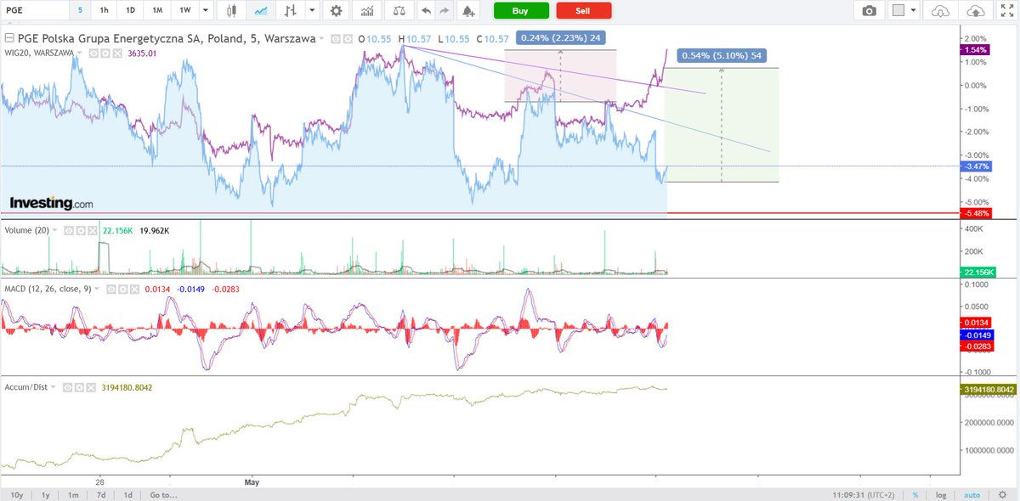The height and width of the screenshot is (501, 1020).
Task: Set range to 10y
Action: [x=16, y=494]
